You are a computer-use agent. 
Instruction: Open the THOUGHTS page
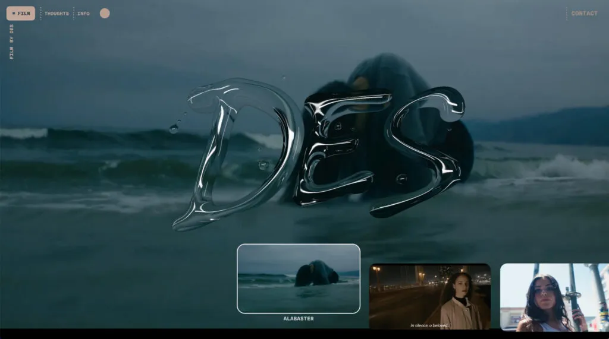[x=56, y=13]
